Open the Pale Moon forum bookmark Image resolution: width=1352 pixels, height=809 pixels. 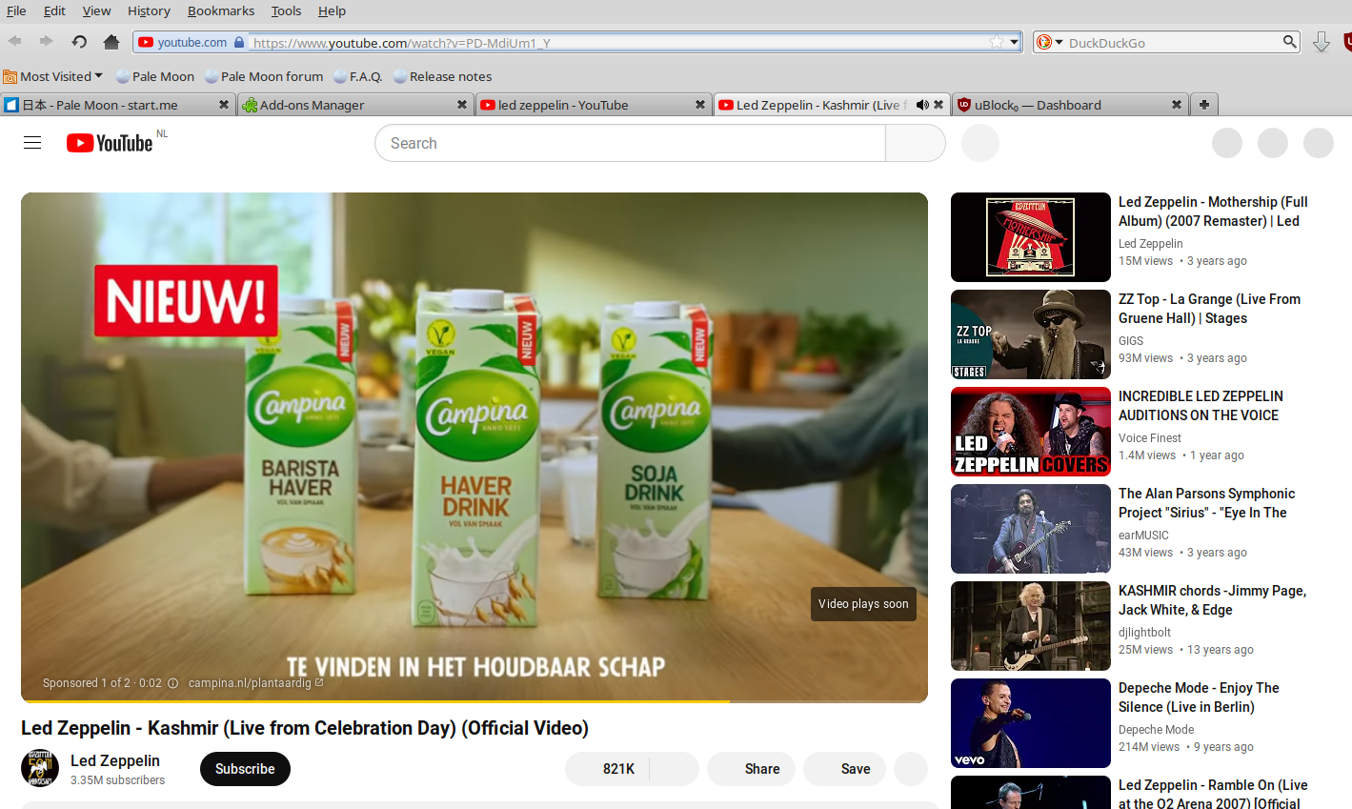pos(264,76)
